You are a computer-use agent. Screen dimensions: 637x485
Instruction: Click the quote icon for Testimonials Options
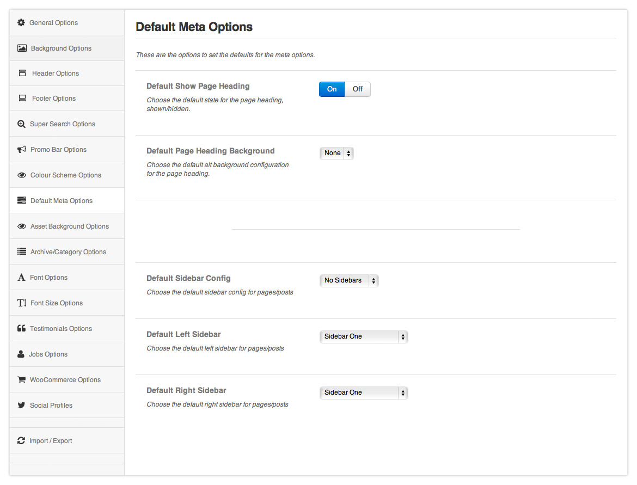pos(21,329)
